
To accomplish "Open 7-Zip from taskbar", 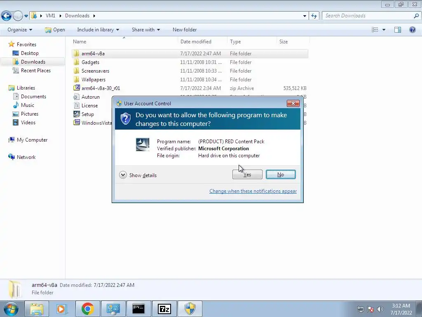I will tap(164, 309).
